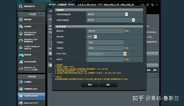Open the LAN settings icon

click(x=21, y=89)
